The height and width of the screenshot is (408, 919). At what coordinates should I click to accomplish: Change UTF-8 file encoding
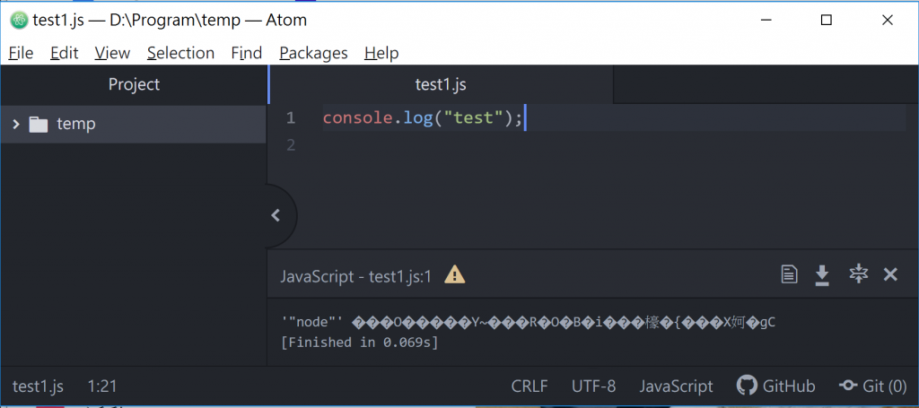(594, 386)
